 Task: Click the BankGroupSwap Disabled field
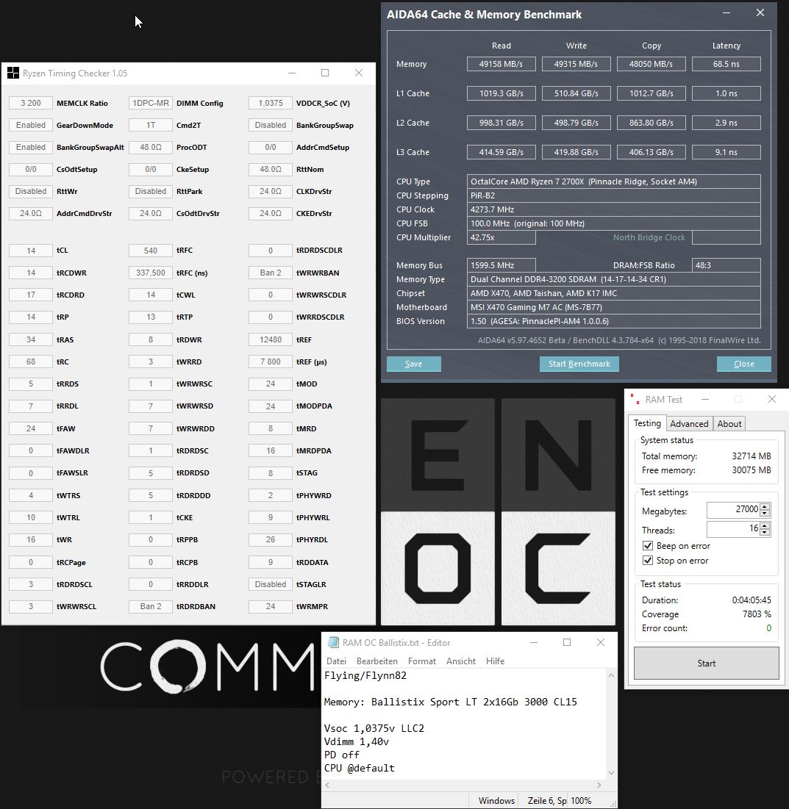tap(270, 126)
